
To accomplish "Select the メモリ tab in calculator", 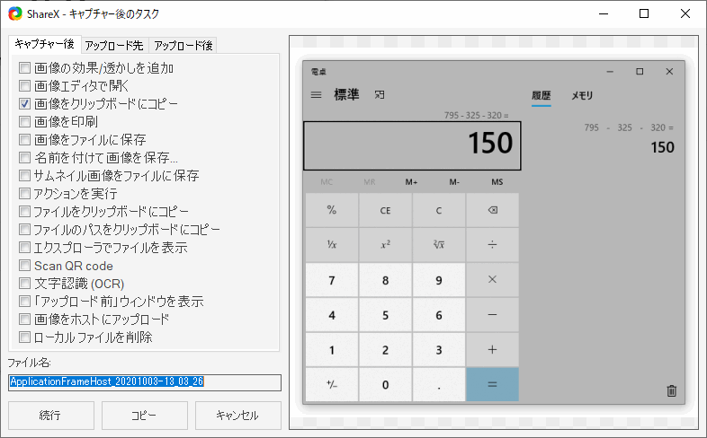I will [582, 95].
